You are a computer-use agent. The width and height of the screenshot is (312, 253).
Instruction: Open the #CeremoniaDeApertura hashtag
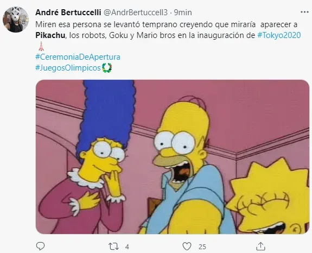(78, 57)
